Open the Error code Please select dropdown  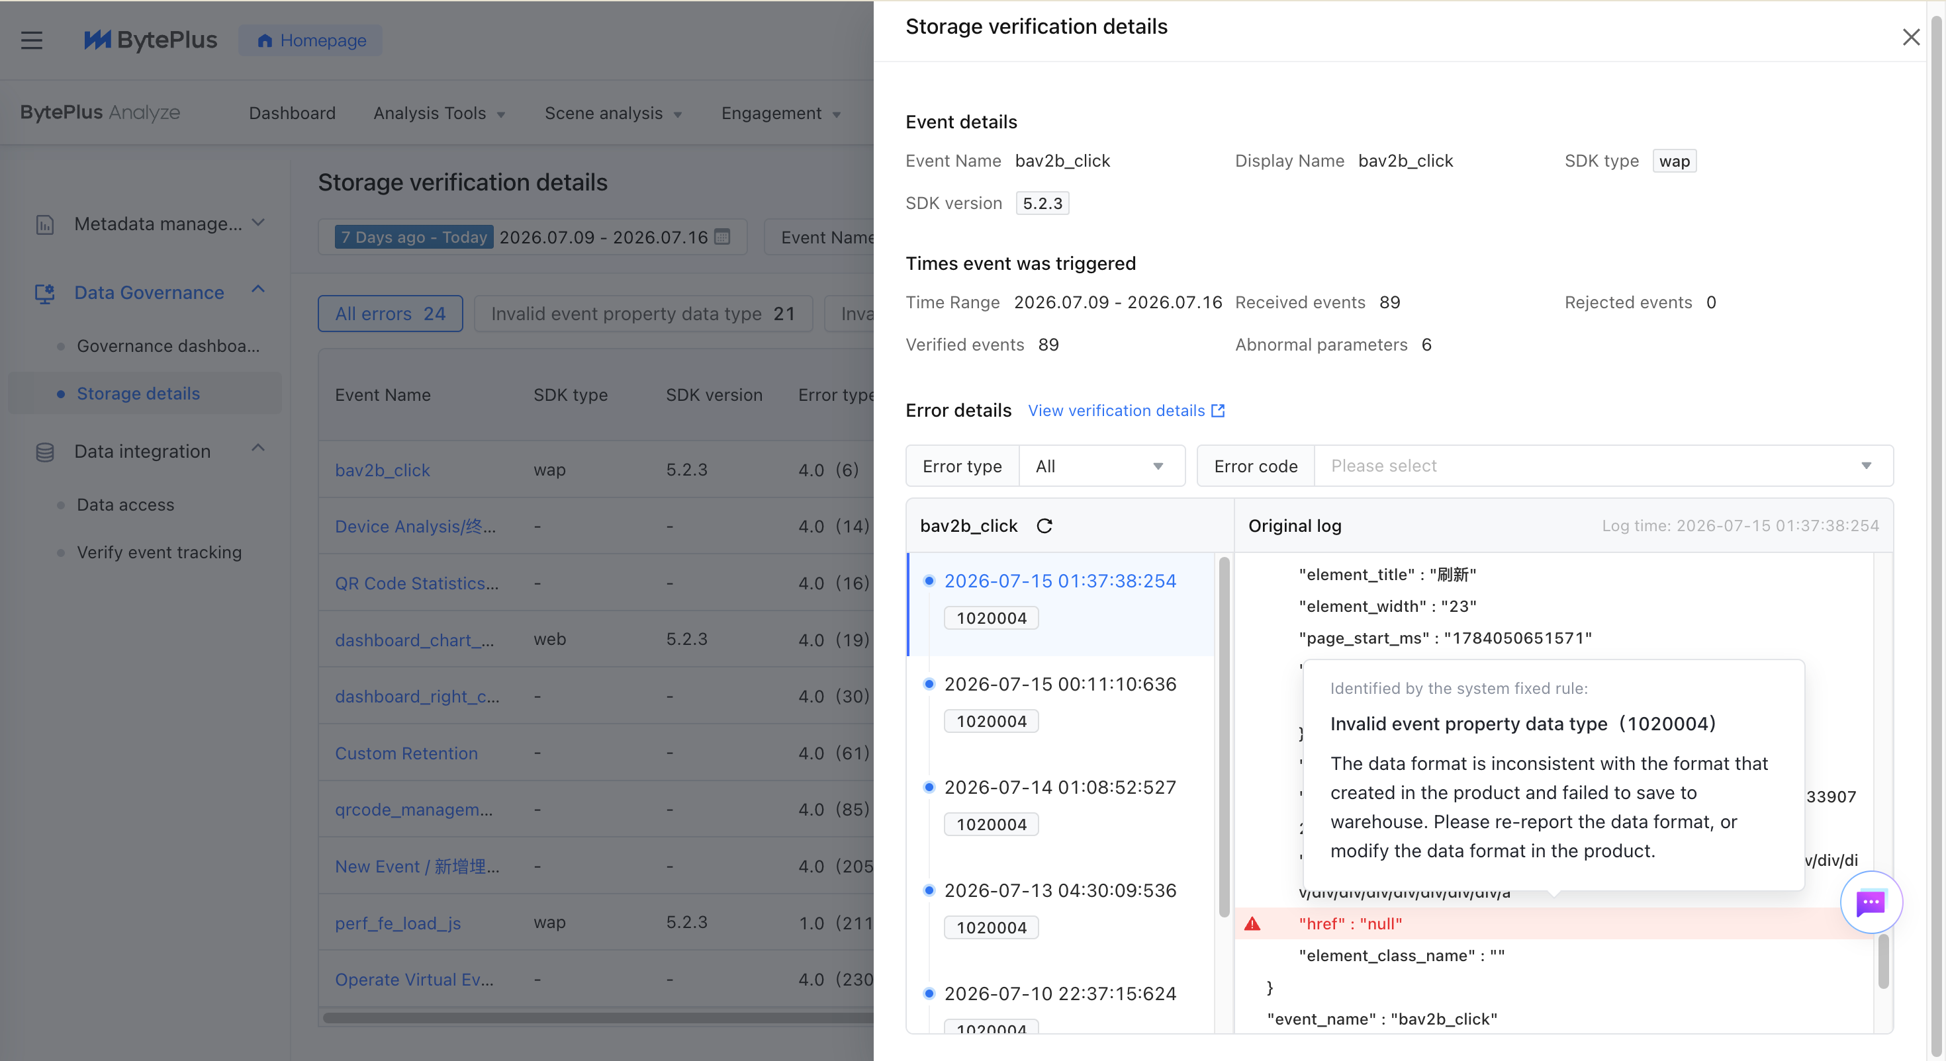pyautogui.click(x=1603, y=467)
